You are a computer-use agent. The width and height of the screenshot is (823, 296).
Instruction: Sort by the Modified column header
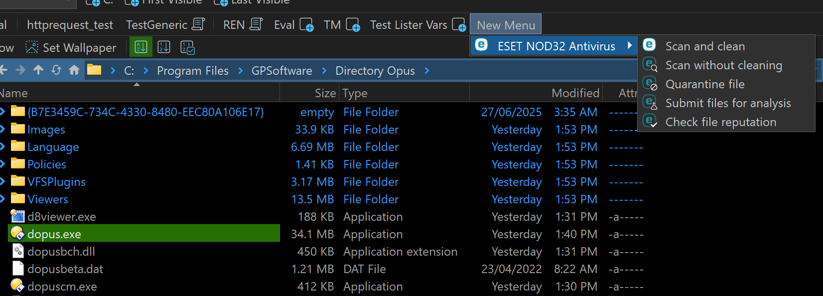click(575, 93)
